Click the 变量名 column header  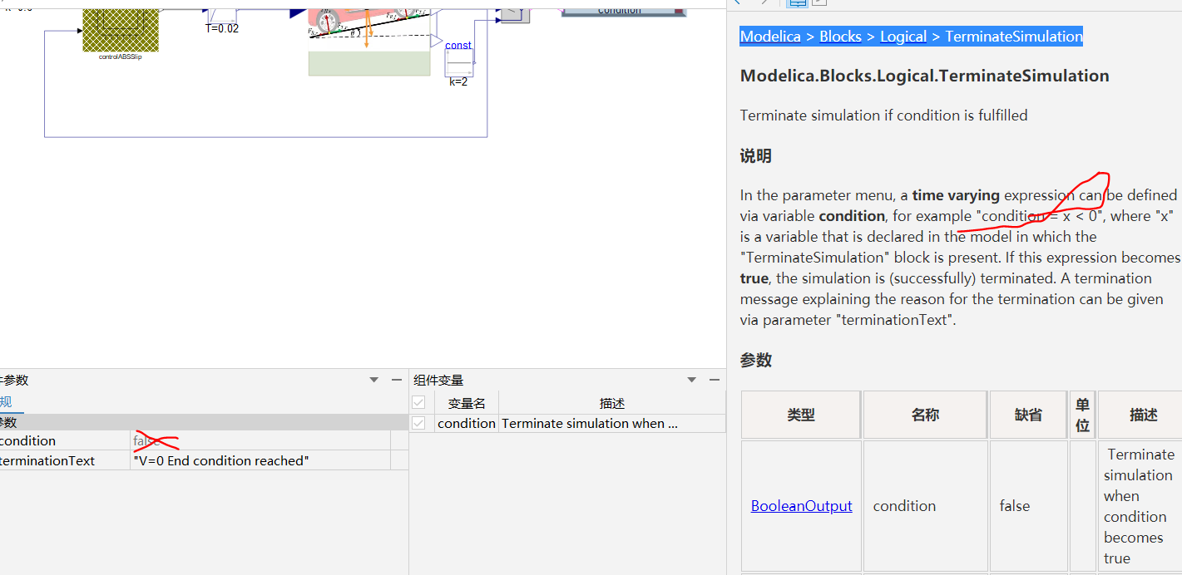point(467,403)
